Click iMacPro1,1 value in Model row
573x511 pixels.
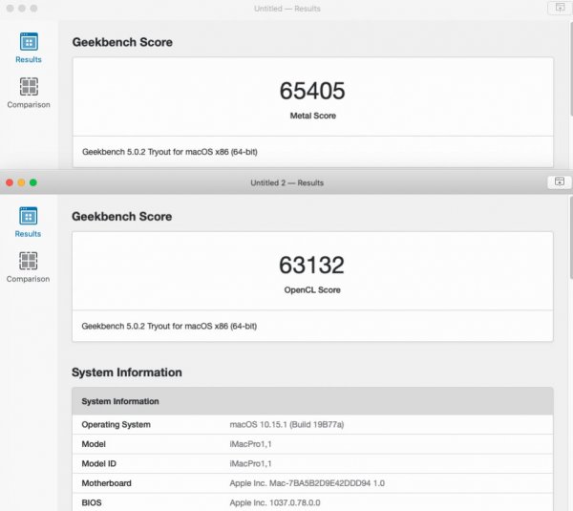(x=250, y=444)
